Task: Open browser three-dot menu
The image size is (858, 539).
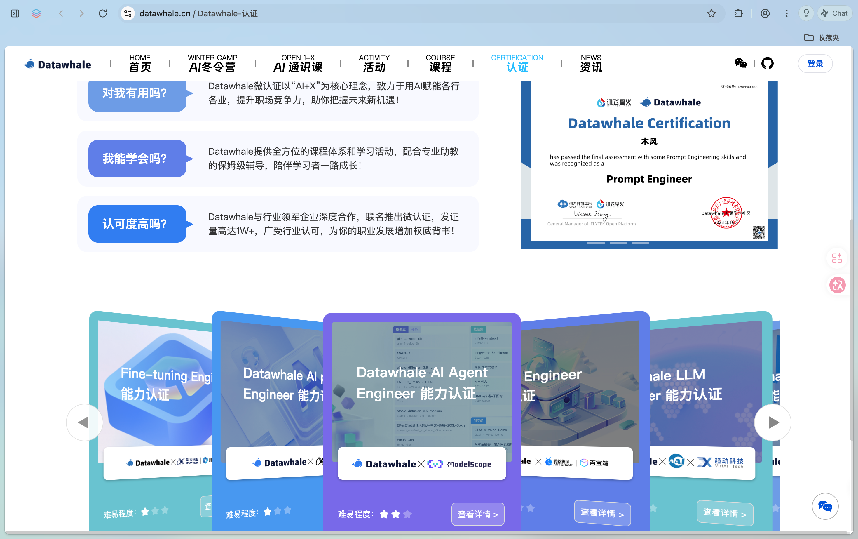Action: point(787,13)
